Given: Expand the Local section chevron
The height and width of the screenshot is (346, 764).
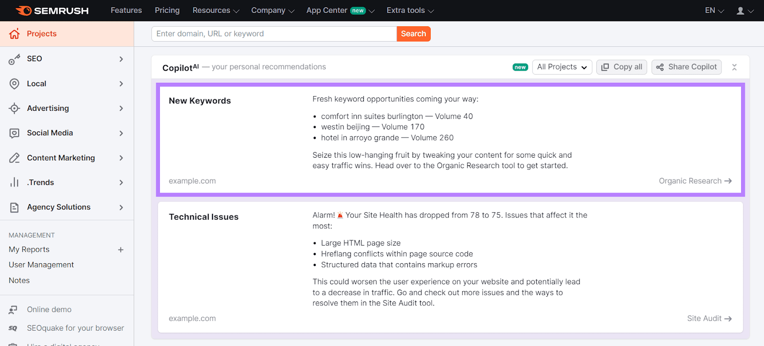Looking at the screenshot, I should (121, 84).
